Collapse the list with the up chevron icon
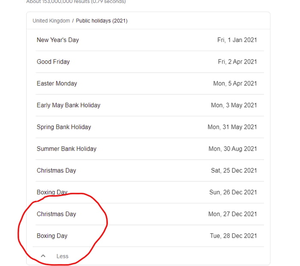 [43, 256]
